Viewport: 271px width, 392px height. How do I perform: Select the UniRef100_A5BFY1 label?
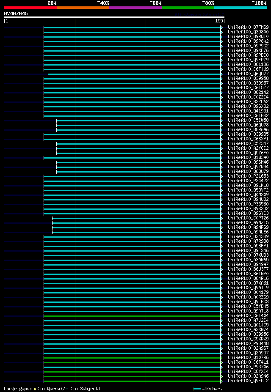248,247
